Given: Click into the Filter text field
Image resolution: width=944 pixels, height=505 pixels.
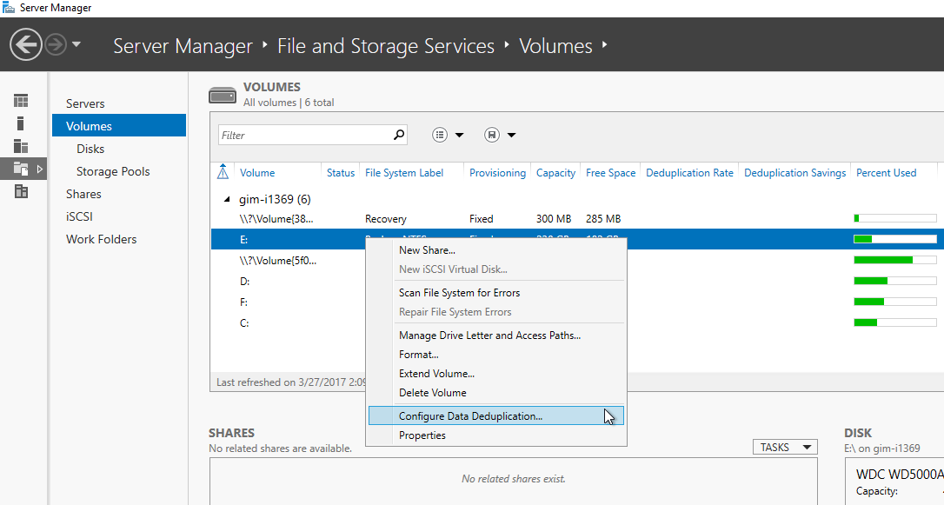Looking at the screenshot, I should pyautogui.click(x=304, y=135).
